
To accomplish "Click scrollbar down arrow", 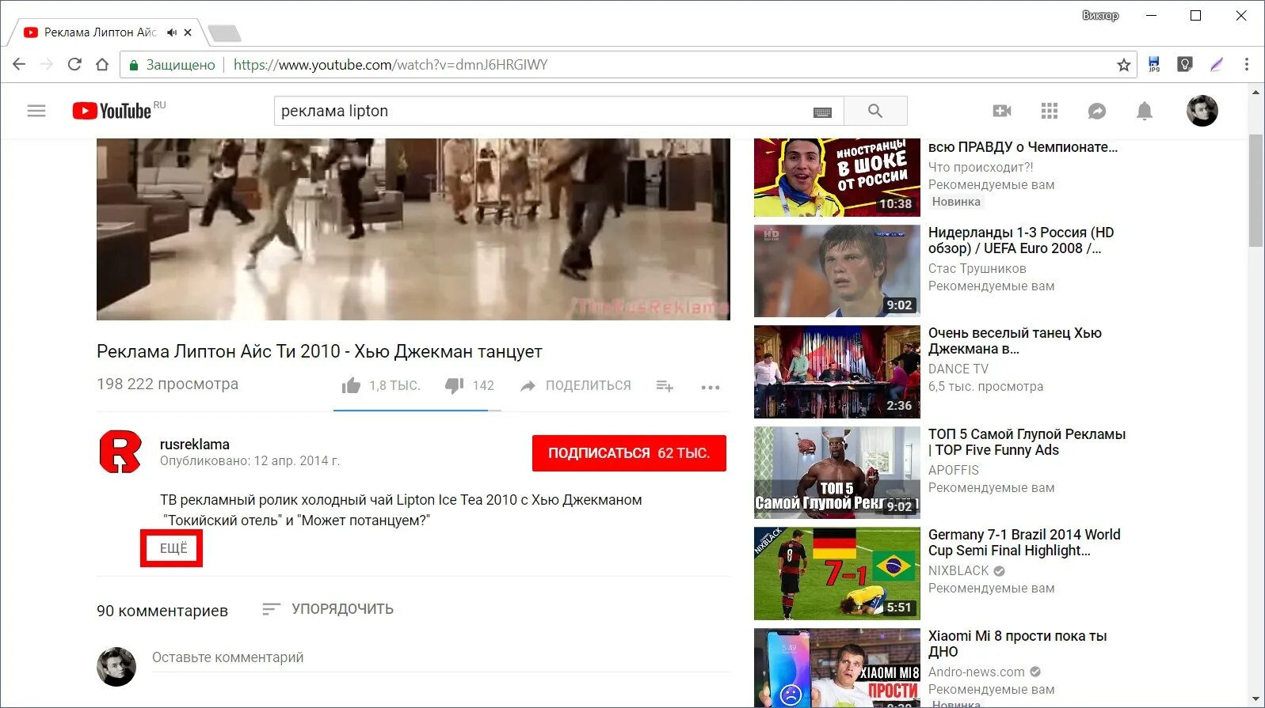I will (1255, 699).
